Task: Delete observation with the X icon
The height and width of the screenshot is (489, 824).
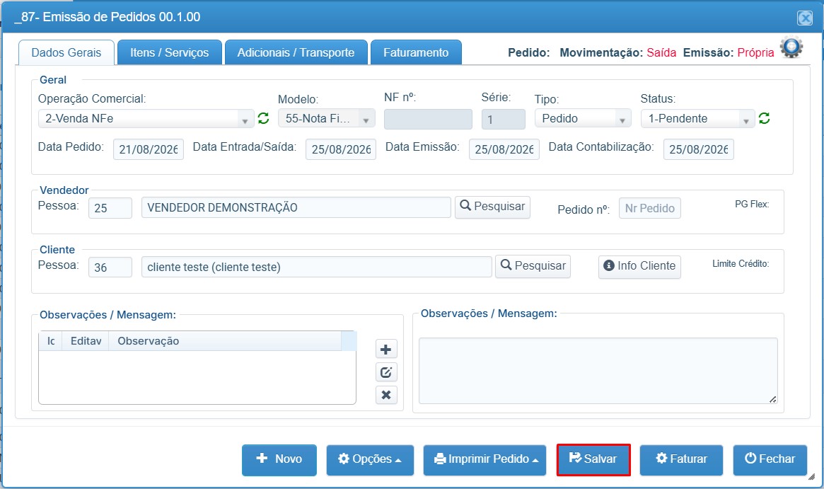Action: [386, 395]
